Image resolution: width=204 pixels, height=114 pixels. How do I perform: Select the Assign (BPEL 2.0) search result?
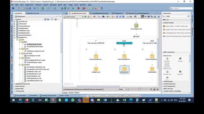(x=176, y=26)
